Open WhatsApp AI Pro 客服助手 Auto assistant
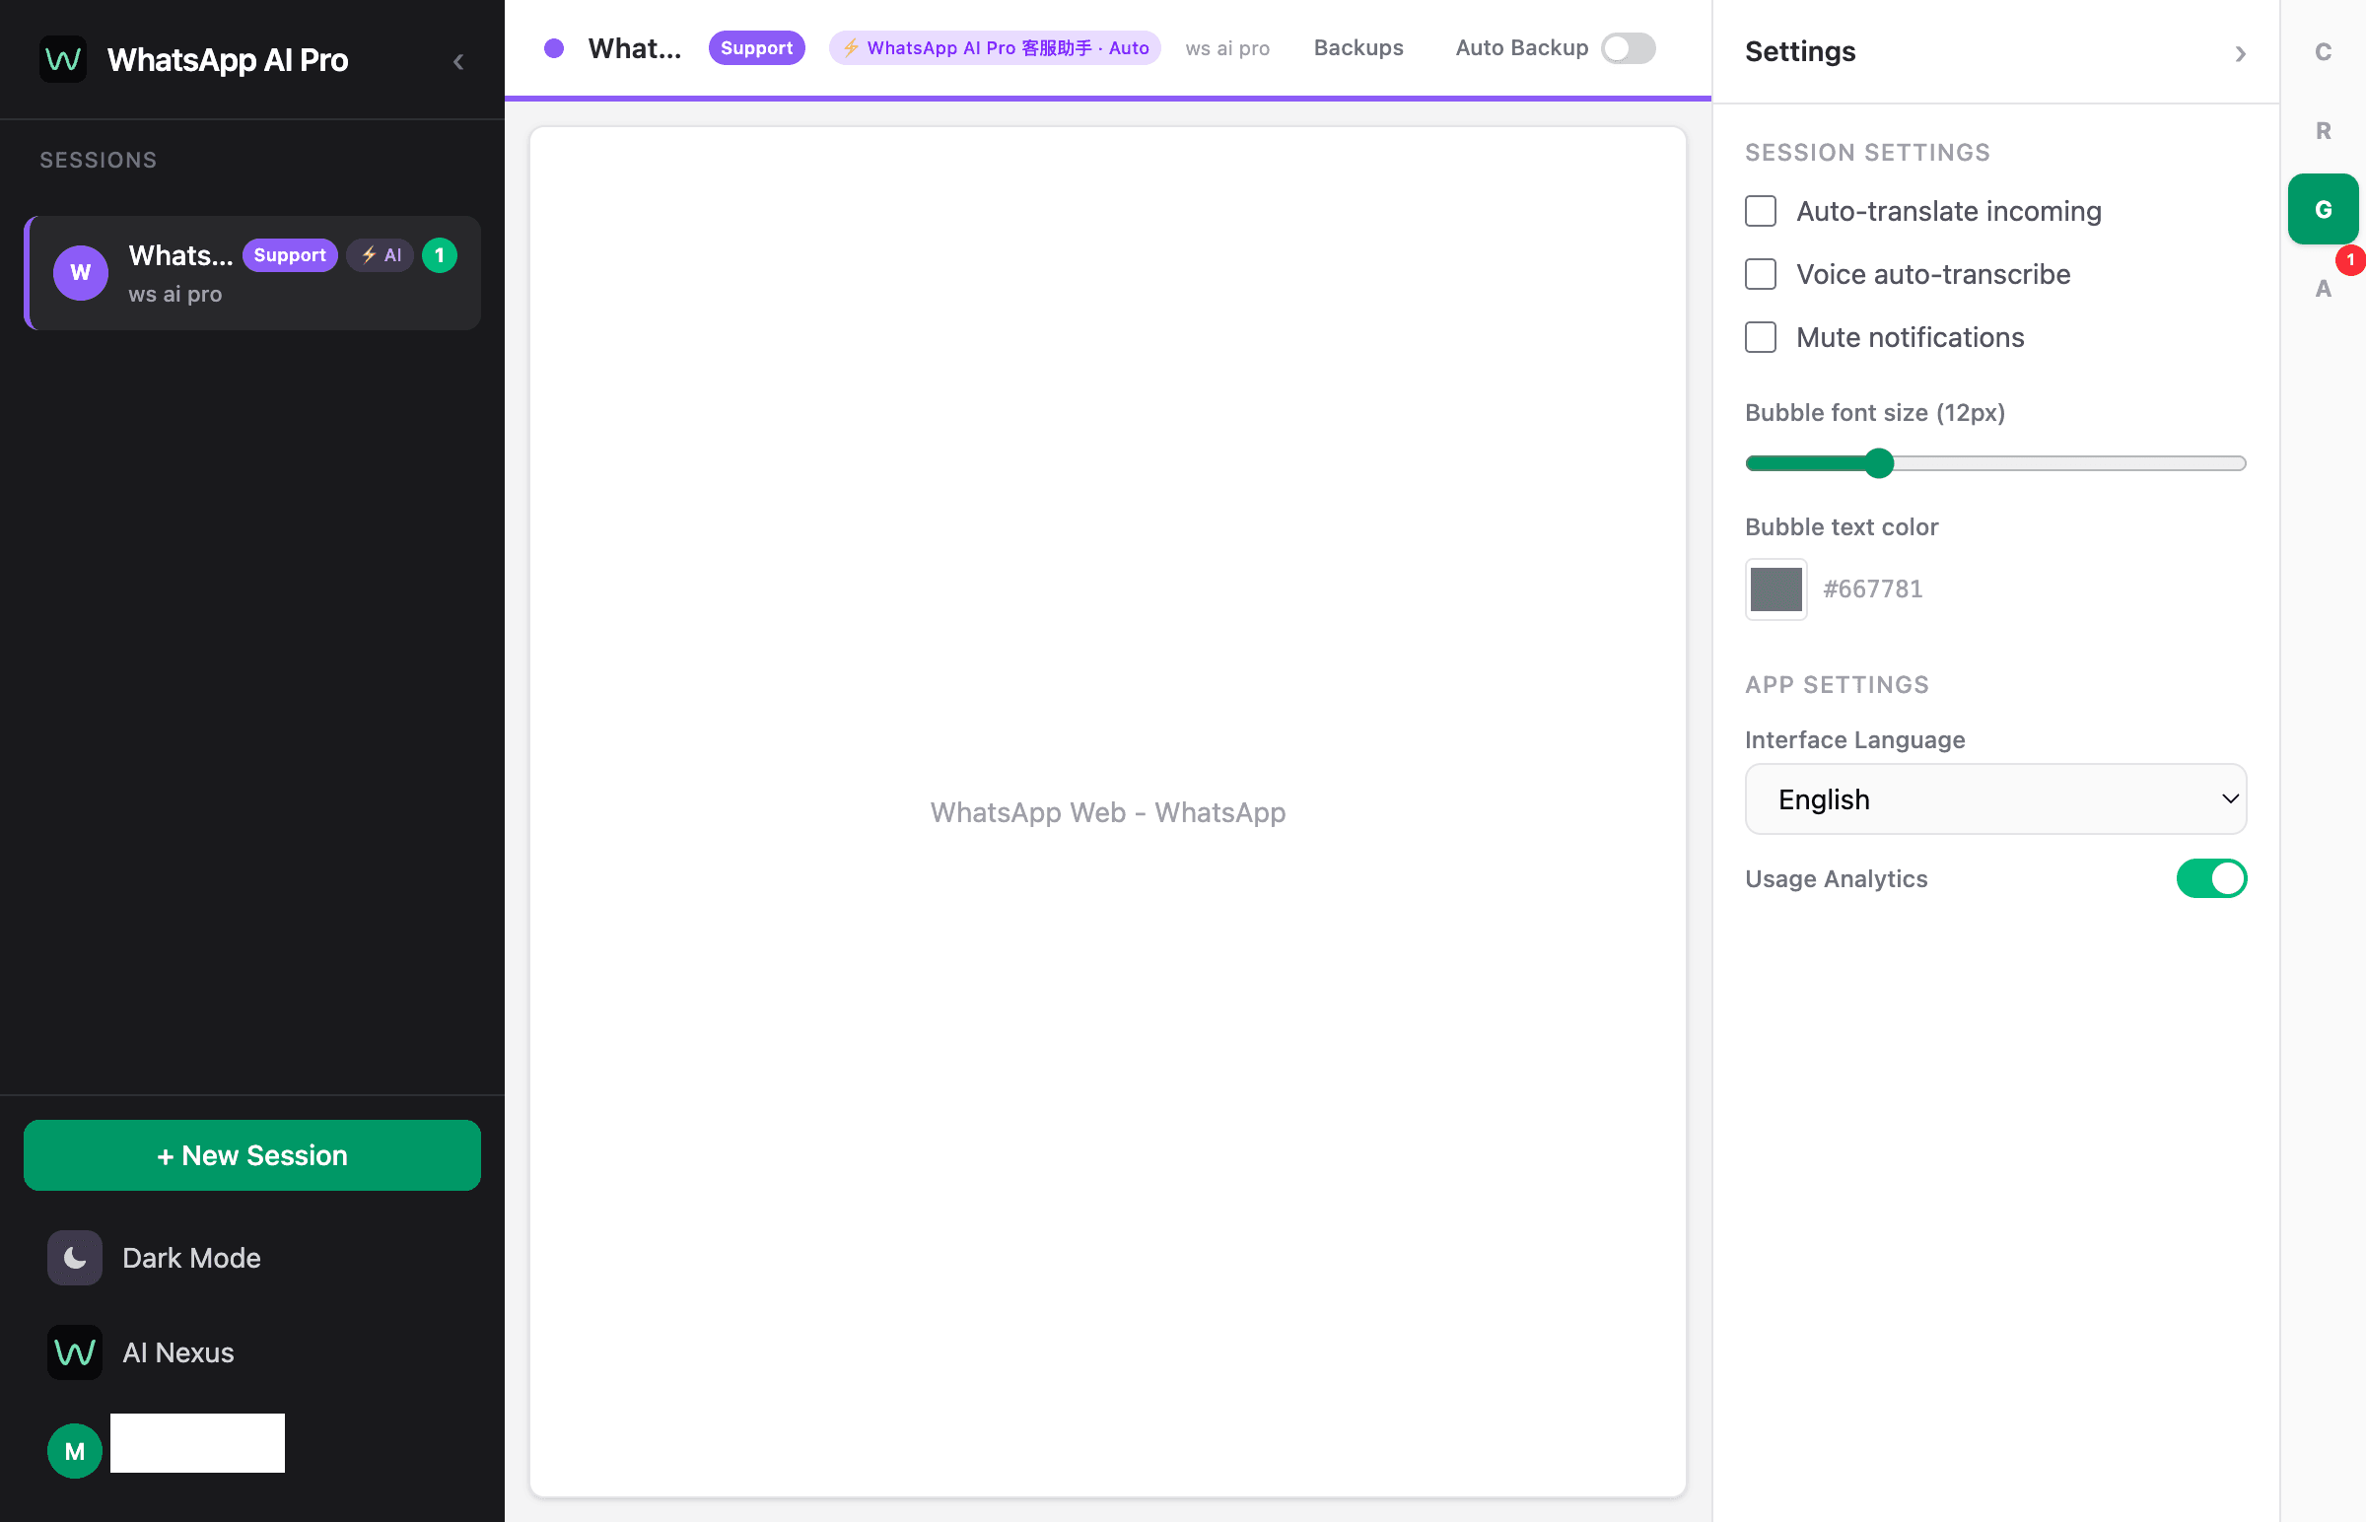The height and width of the screenshot is (1522, 2366). point(995,47)
